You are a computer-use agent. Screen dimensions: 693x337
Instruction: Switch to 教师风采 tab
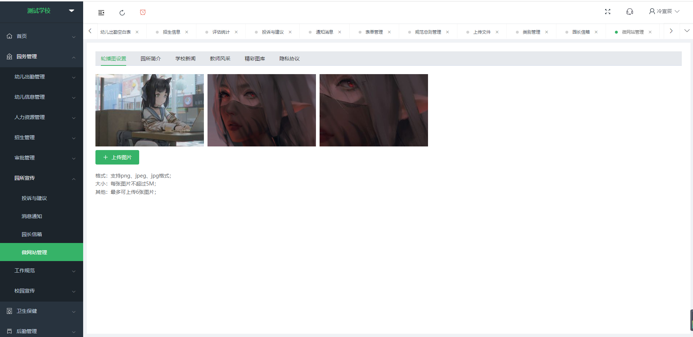pos(220,59)
